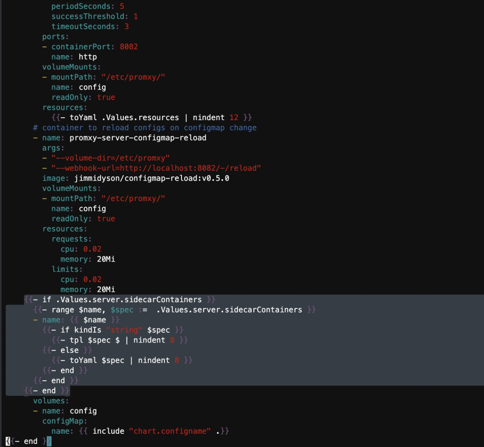Viewport: 484px width, 447px height.
Task: Select the readOnly true value
Action: point(106,97)
